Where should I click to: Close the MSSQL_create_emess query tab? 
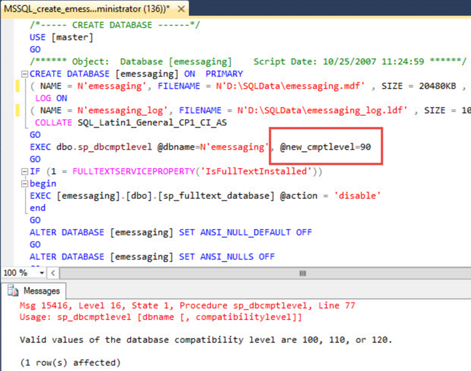[x=181, y=9]
